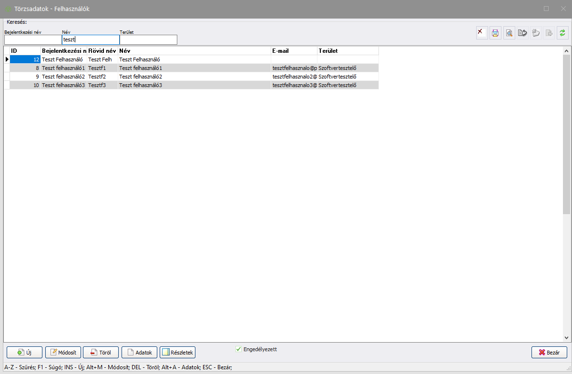Click the Töröl delete button

coord(101,352)
